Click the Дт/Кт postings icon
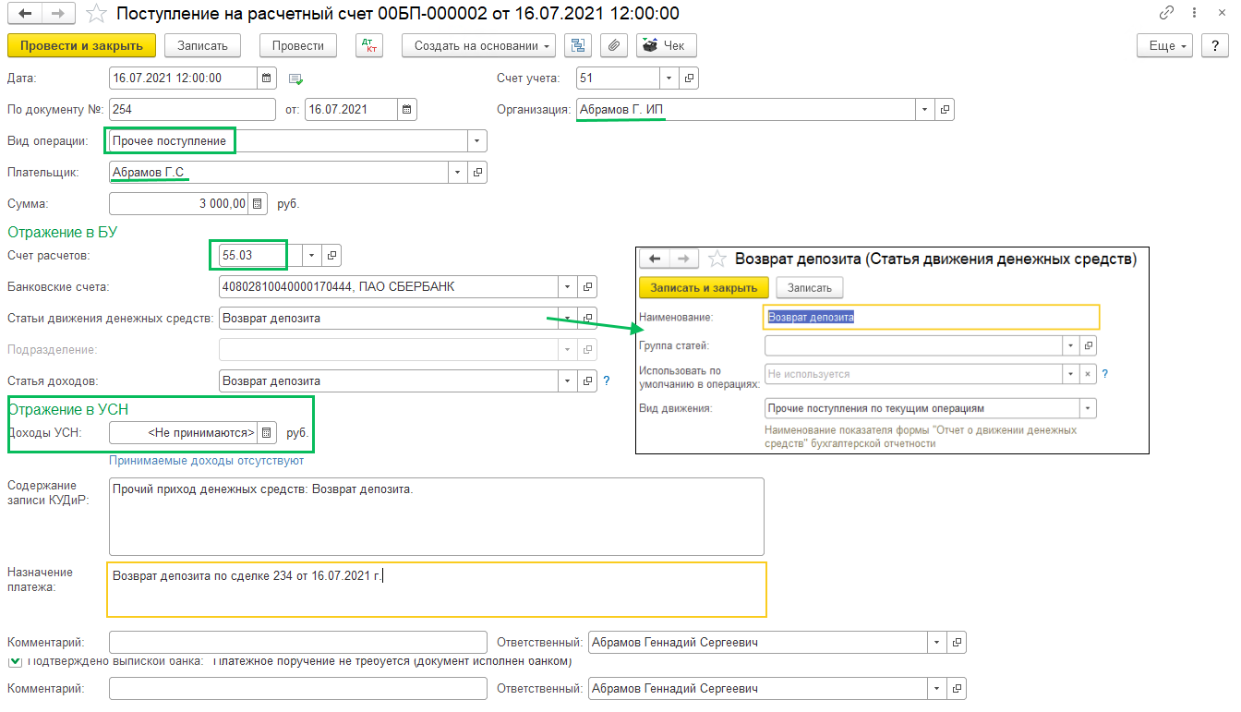The width and height of the screenshot is (1241, 712). tap(368, 45)
